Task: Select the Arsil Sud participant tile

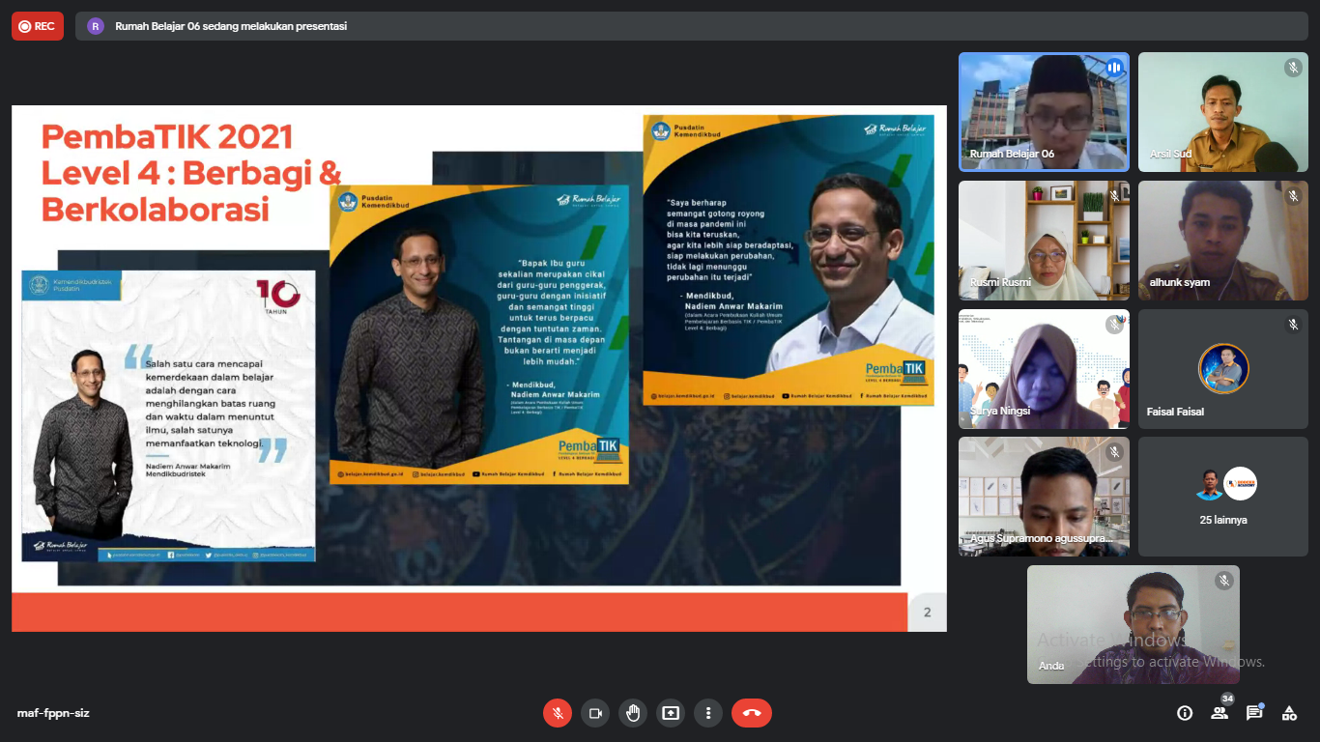Action: tap(1222, 111)
